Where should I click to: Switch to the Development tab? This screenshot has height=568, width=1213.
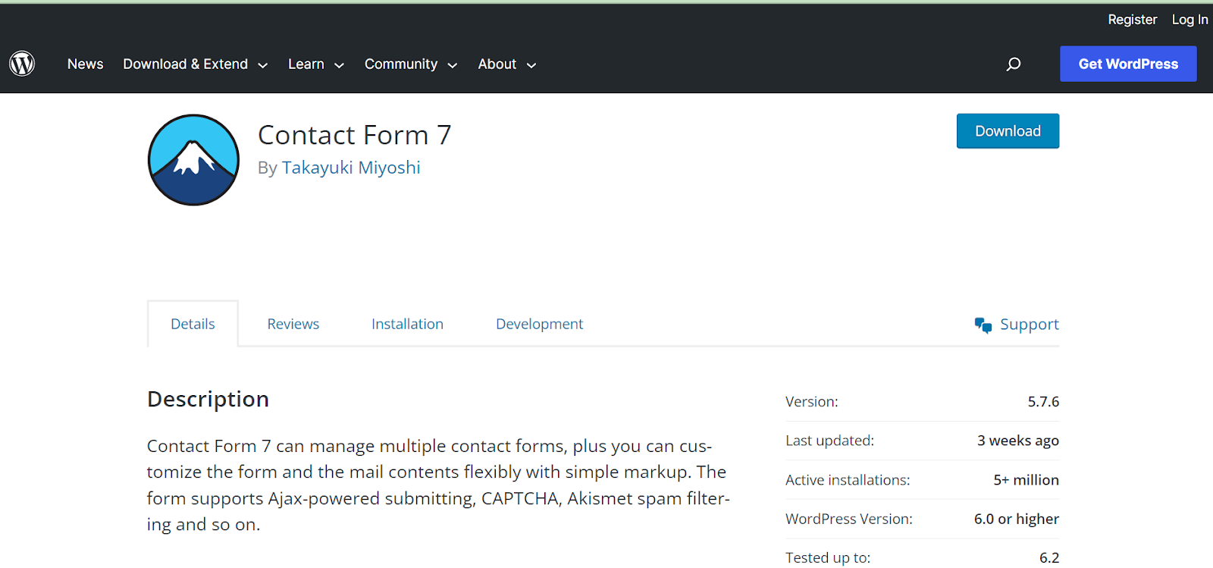tap(540, 324)
